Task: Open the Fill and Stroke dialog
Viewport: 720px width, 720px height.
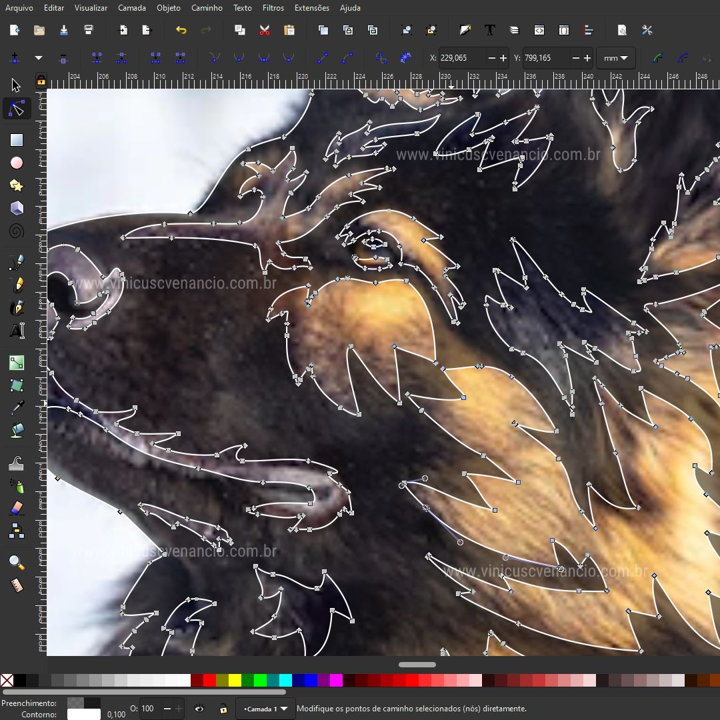Action: coord(465,30)
